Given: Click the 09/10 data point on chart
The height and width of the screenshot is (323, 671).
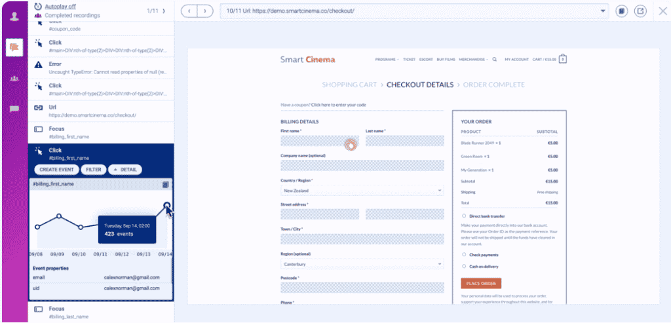Looking at the screenshot, I should (81, 227).
